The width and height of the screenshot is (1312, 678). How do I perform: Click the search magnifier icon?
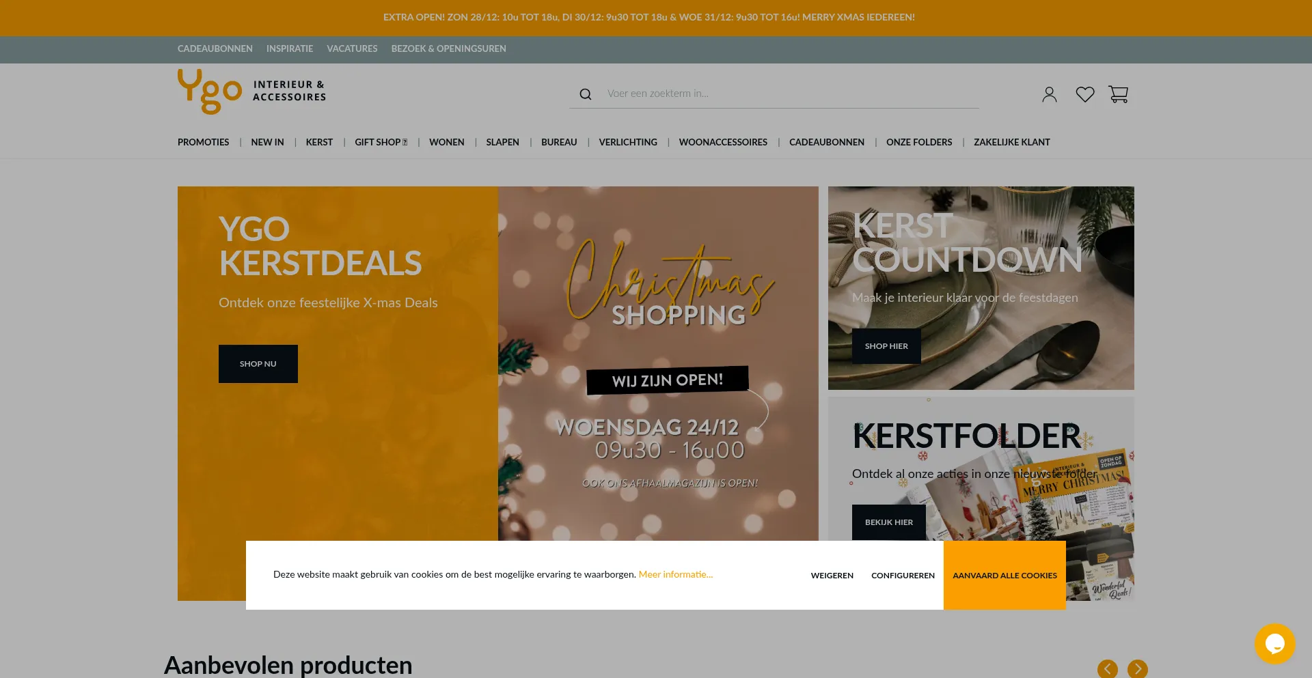[x=586, y=94]
